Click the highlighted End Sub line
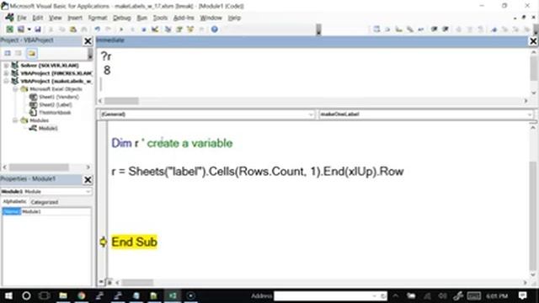The height and width of the screenshot is (303, 539). [x=135, y=242]
